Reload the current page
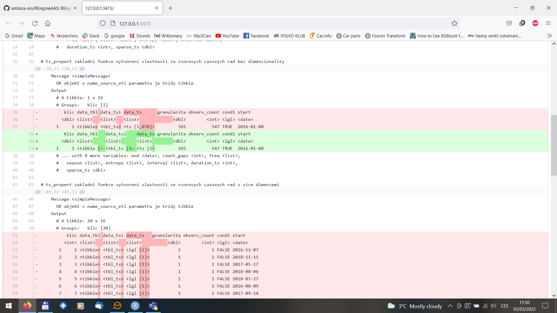 tap(35, 23)
